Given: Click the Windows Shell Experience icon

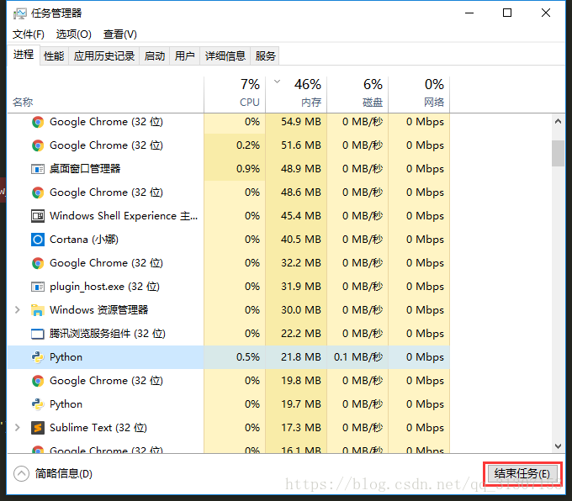Looking at the screenshot, I should (38, 216).
